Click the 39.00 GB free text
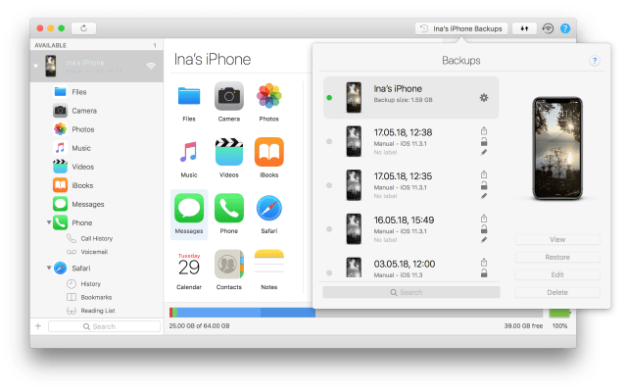627x392 pixels. click(523, 326)
